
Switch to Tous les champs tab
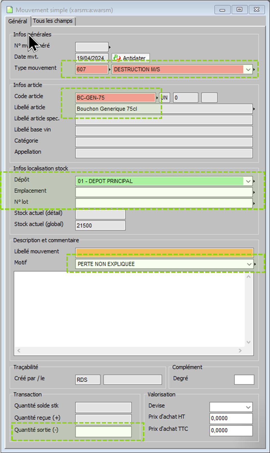pyautogui.click(x=53, y=21)
